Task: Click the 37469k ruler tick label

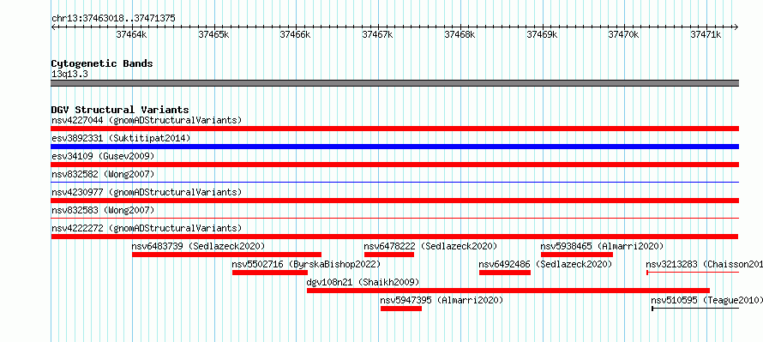Action: click(x=543, y=34)
